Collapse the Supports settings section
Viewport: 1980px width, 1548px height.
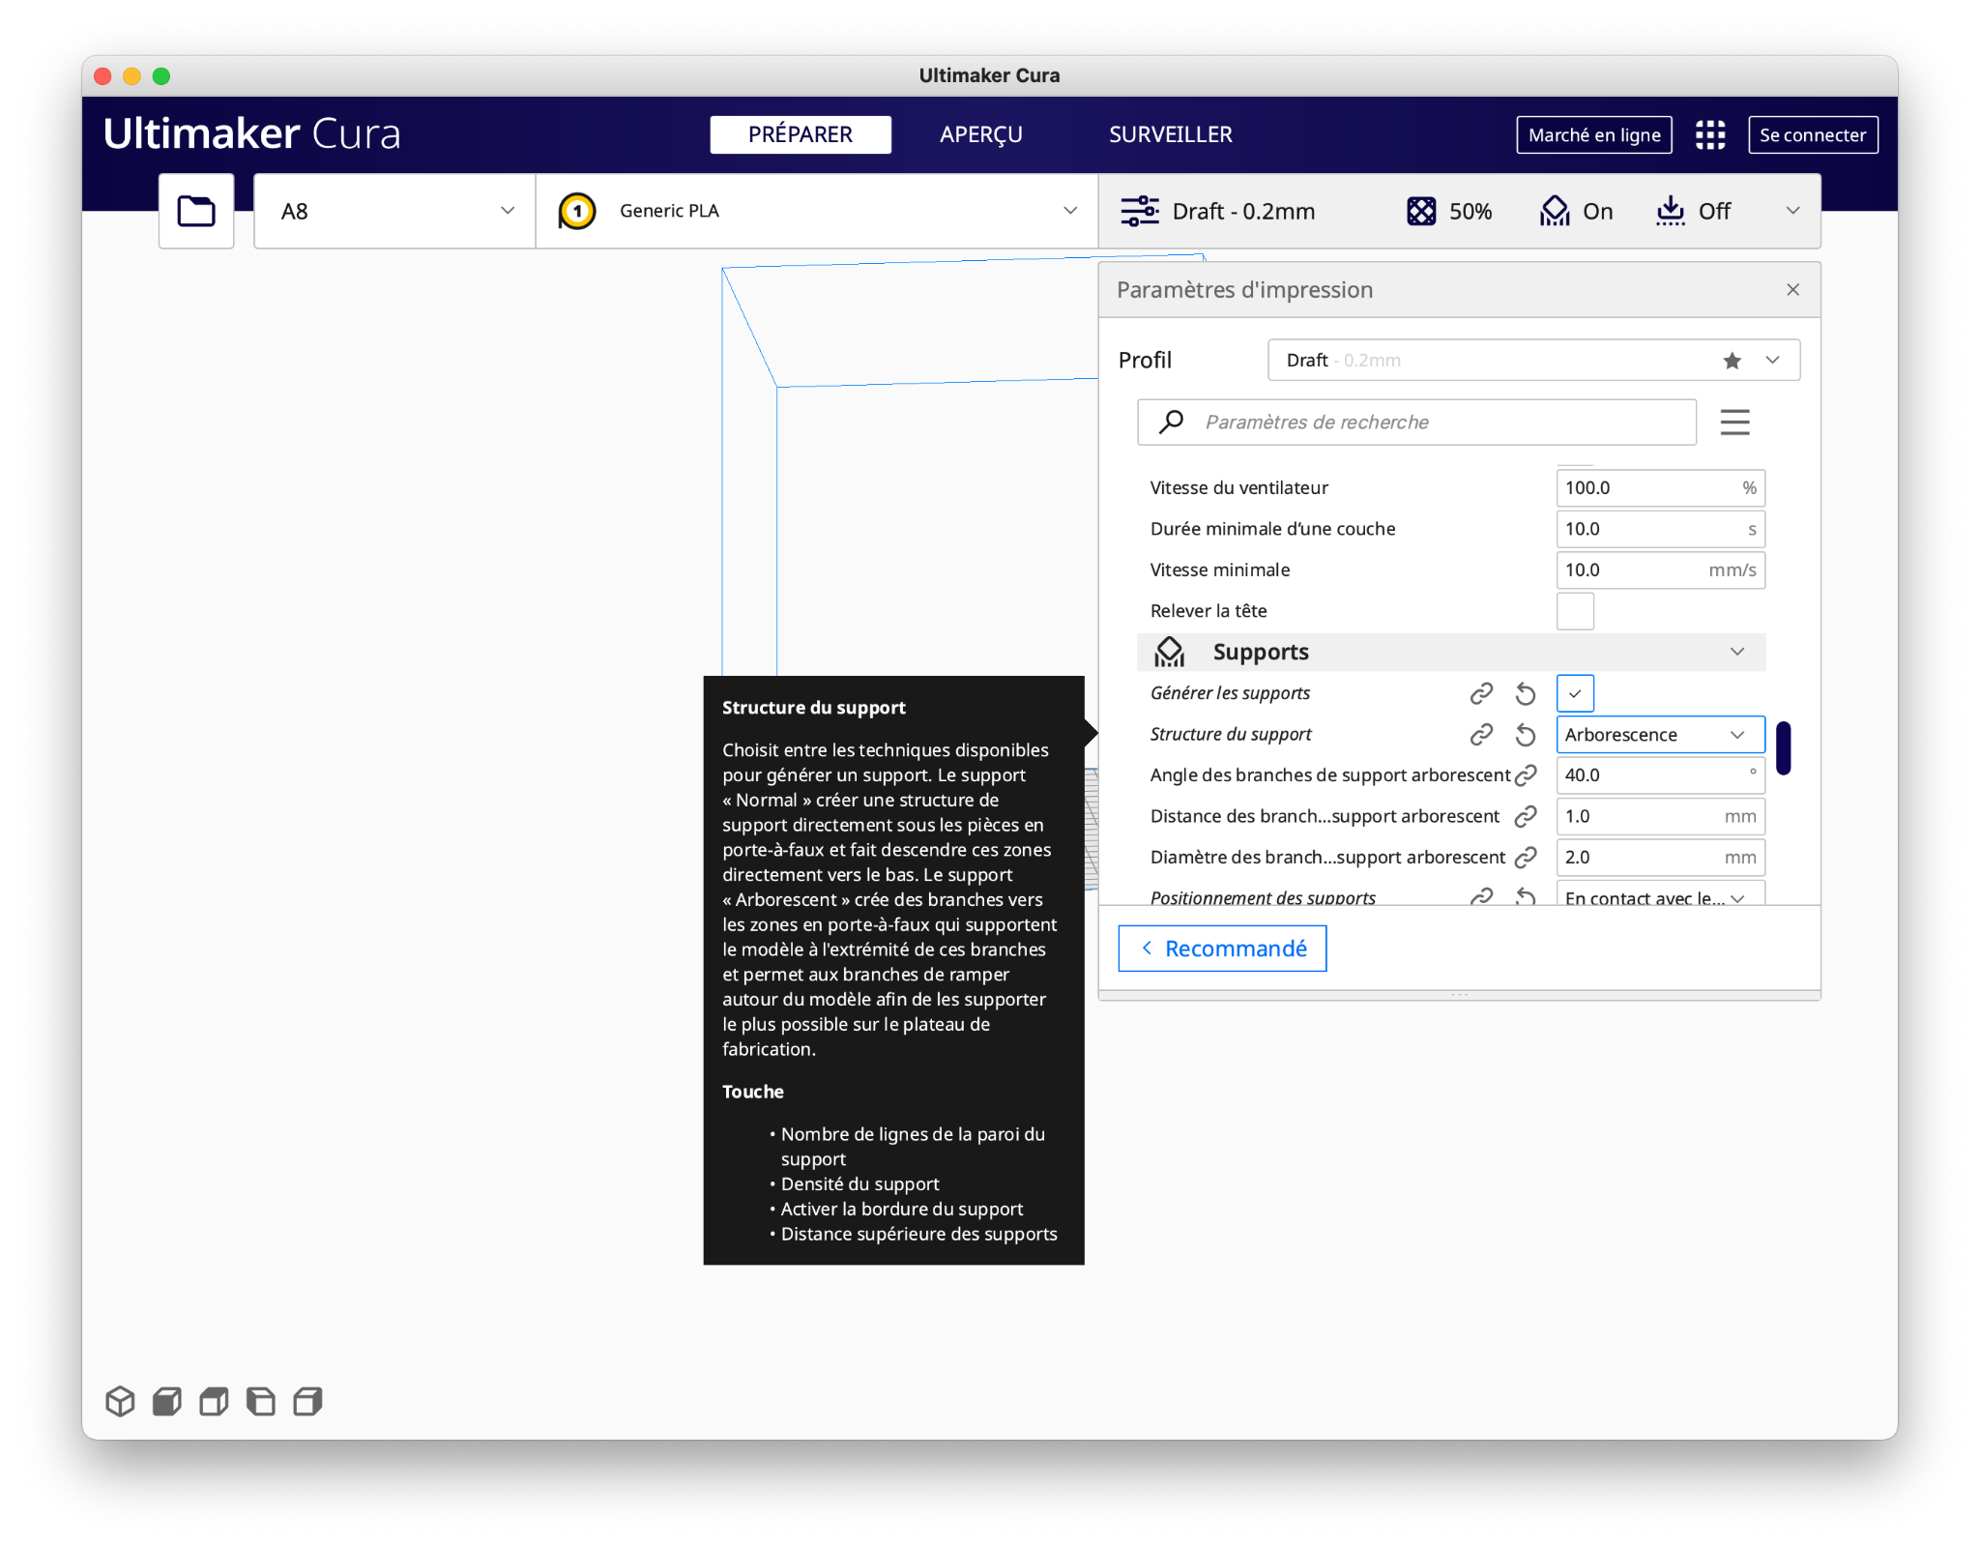pyautogui.click(x=1736, y=652)
